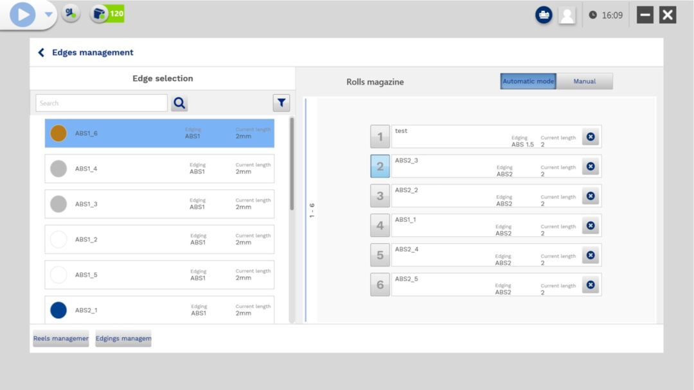Remove the test roll from slot 1
Viewport: 694px width, 390px height.
(x=590, y=137)
